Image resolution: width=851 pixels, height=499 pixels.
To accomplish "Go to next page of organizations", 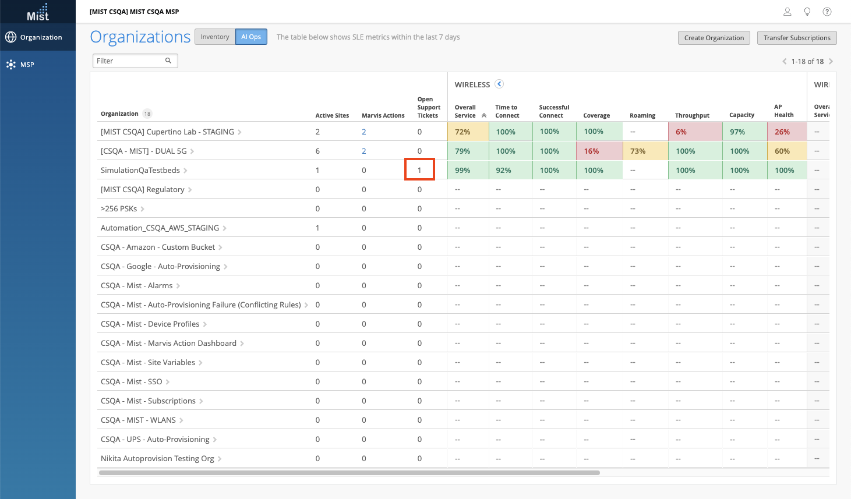I will [831, 61].
